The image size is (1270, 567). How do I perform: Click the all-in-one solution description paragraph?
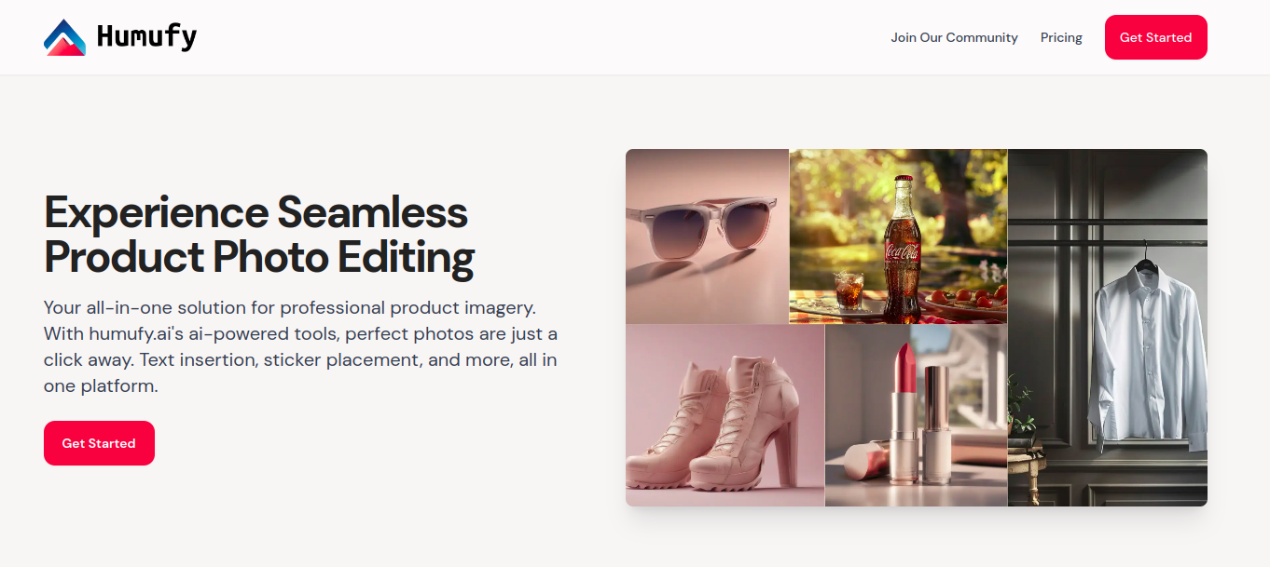[x=300, y=346]
